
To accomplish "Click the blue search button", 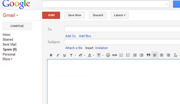I will 177,4.
